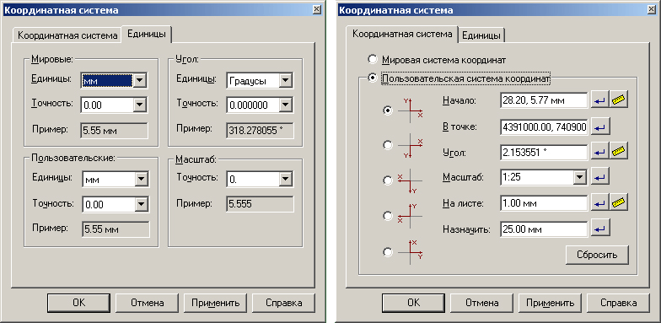Open the Пользовательские Точность dropdown
The height and width of the screenshot is (323, 661).
pos(140,205)
